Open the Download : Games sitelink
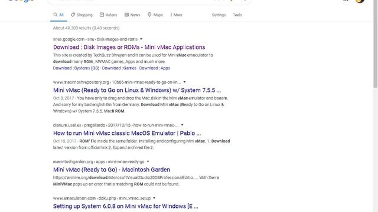 (x=119, y=68)
